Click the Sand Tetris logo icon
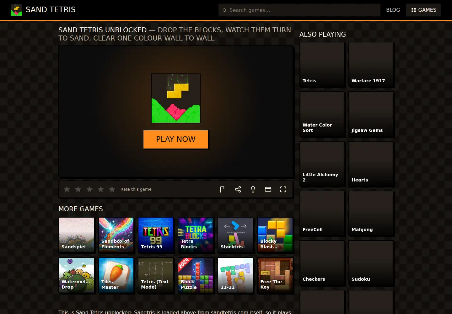The height and width of the screenshot is (314, 452). tap(16, 10)
